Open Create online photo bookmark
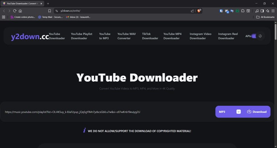The width and height of the screenshot is (277, 148). pos(23,17)
